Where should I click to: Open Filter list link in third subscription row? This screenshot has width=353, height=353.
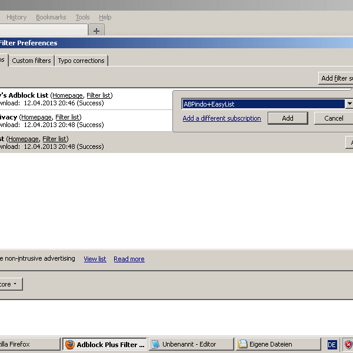55,139
